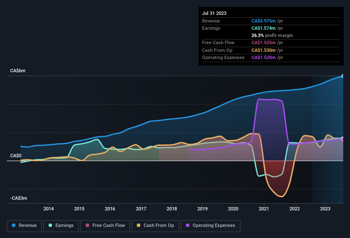
Task: Click the teal Earnings legend dot
Action: pos(51,226)
